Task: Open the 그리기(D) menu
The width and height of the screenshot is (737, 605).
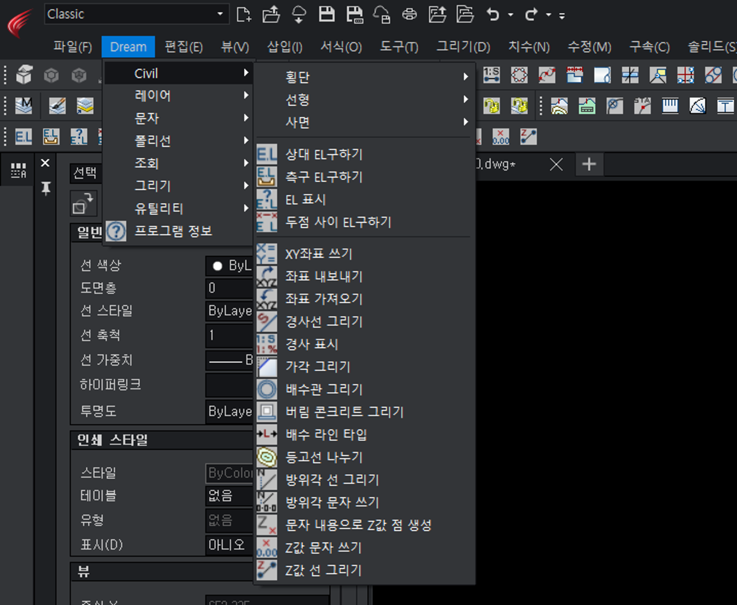Action: pyautogui.click(x=463, y=47)
